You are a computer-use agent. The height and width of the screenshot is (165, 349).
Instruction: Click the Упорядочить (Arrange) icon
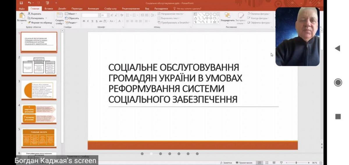(227, 16)
